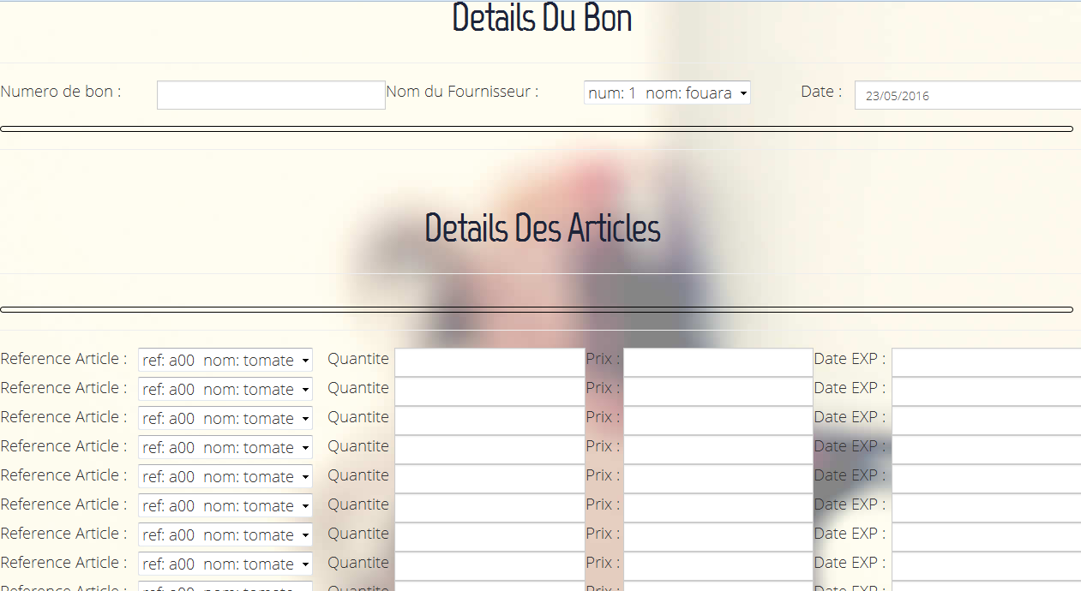Open the fourth Reference Article dropdown

pyautogui.click(x=225, y=447)
